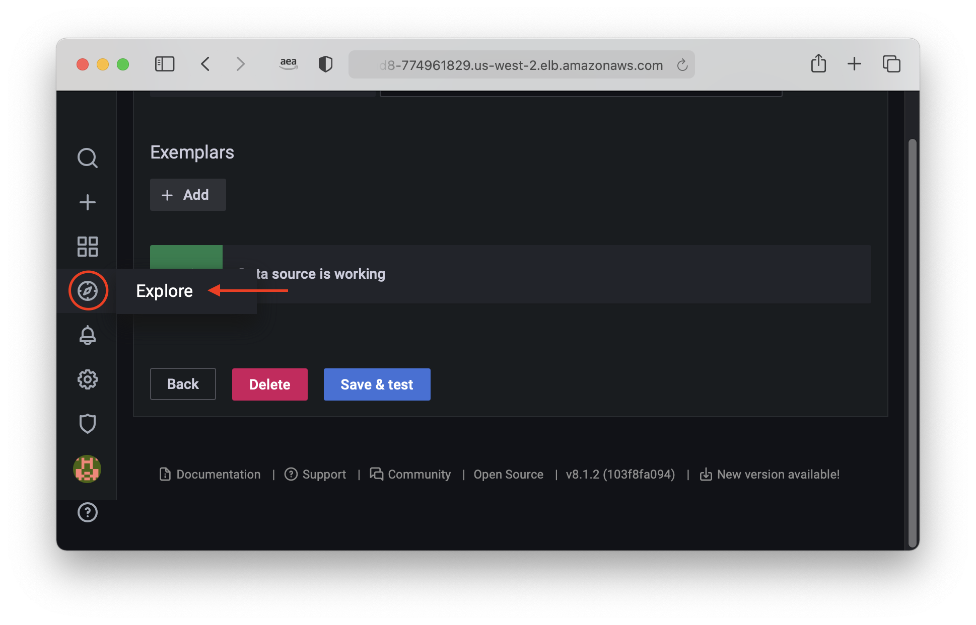Select the green data source swatch
The image size is (976, 625).
(x=186, y=255)
